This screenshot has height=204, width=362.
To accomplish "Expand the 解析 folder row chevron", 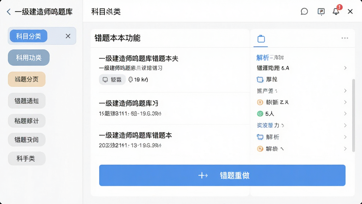I will pos(345,137).
